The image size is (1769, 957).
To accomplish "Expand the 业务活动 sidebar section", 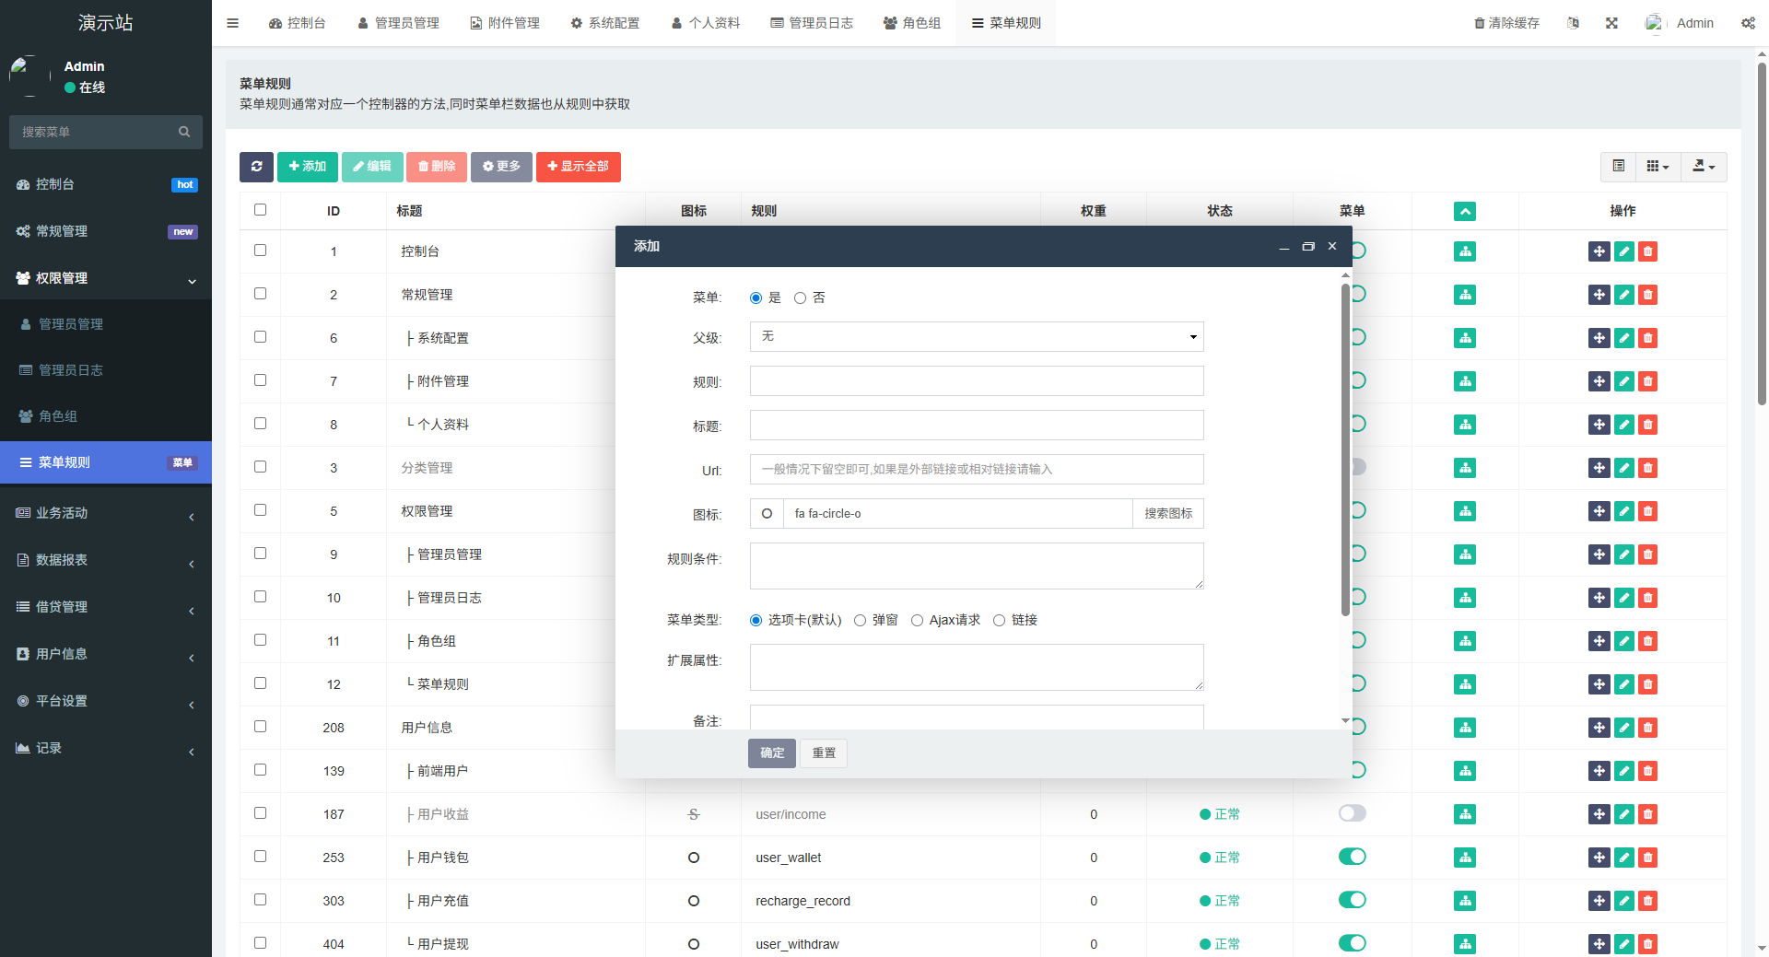I will pos(106,513).
